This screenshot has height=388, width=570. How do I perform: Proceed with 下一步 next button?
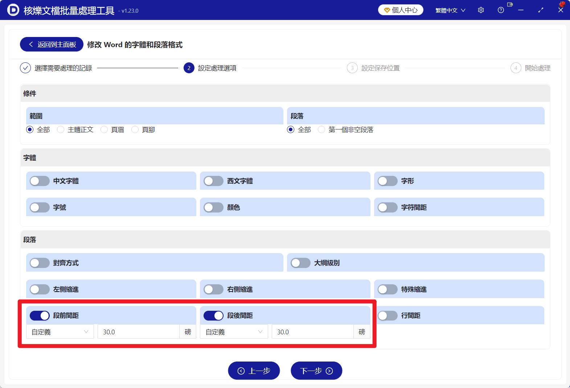316,371
